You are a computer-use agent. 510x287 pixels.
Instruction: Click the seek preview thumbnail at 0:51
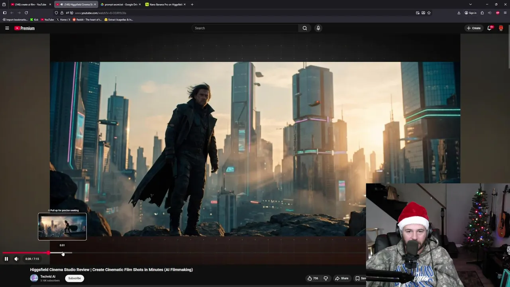62,227
